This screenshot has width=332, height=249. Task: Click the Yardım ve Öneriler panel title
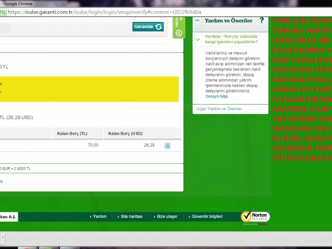tap(228, 20)
